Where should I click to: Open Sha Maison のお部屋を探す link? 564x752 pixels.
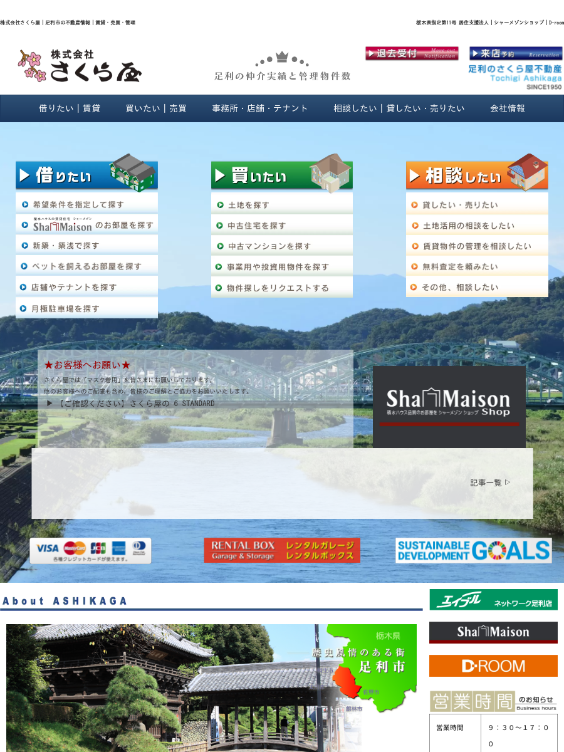pyautogui.click(x=86, y=224)
